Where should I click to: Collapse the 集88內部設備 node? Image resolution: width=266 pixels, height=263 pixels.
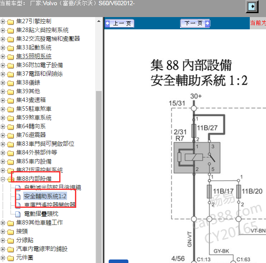click(3, 179)
